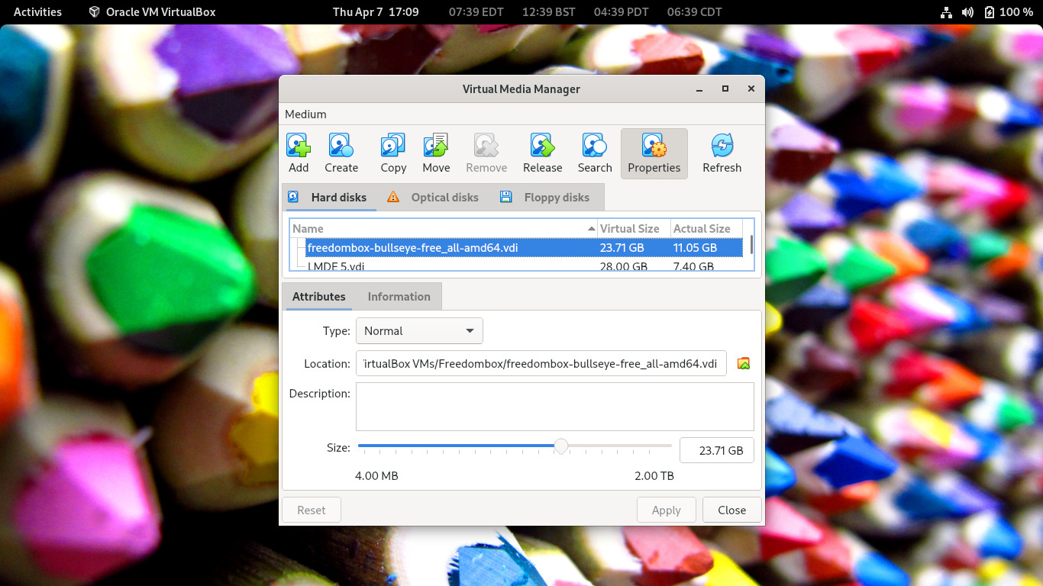Click the Search toolbar icon
1043x586 pixels.
[595, 145]
